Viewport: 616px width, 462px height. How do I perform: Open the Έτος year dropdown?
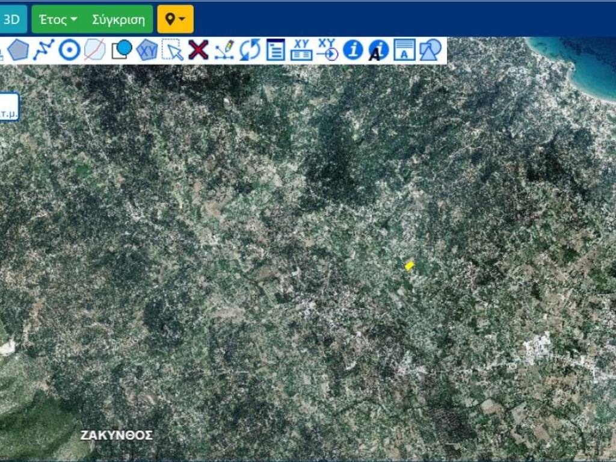point(58,19)
